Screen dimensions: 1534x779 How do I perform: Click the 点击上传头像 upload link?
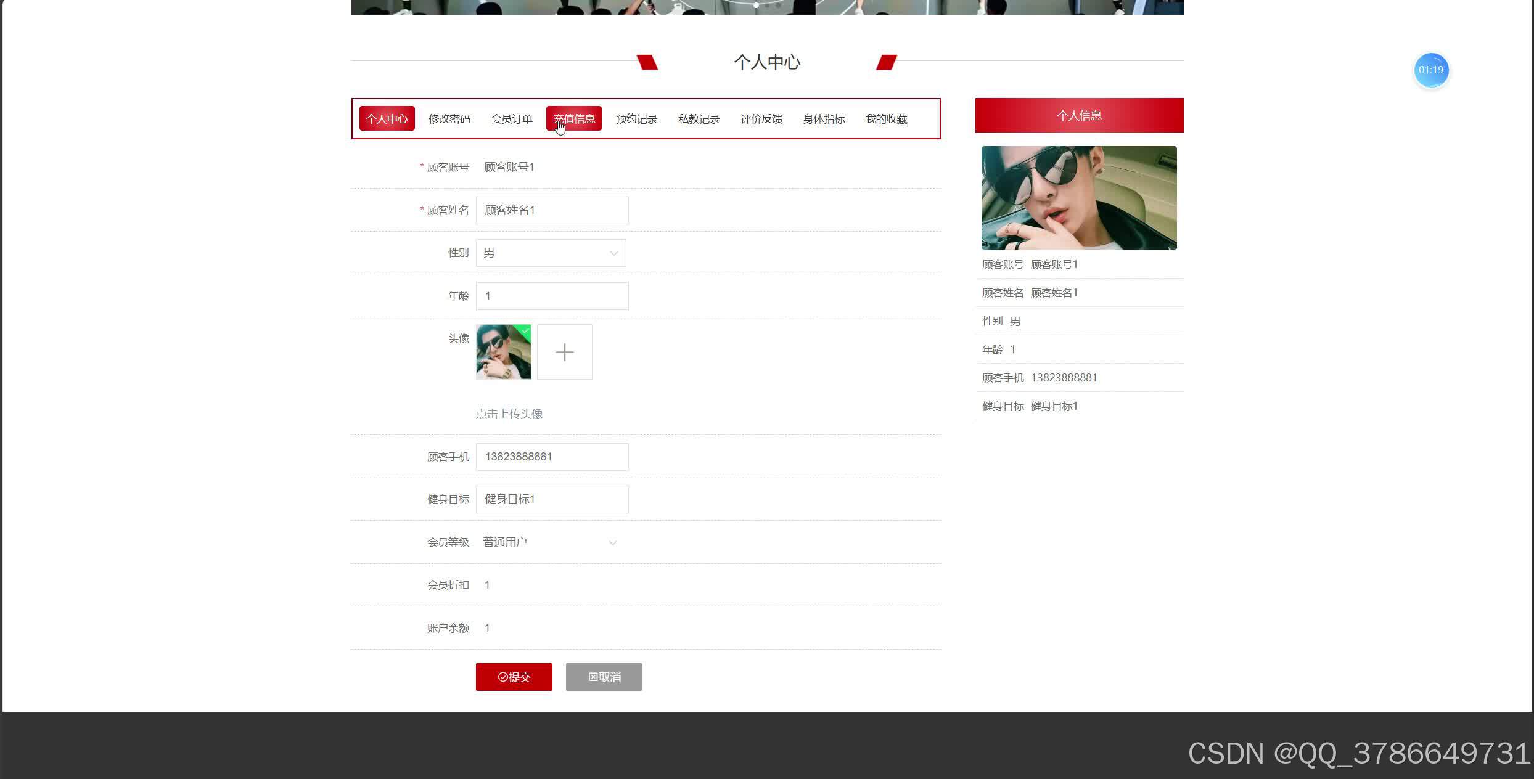pyautogui.click(x=509, y=414)
